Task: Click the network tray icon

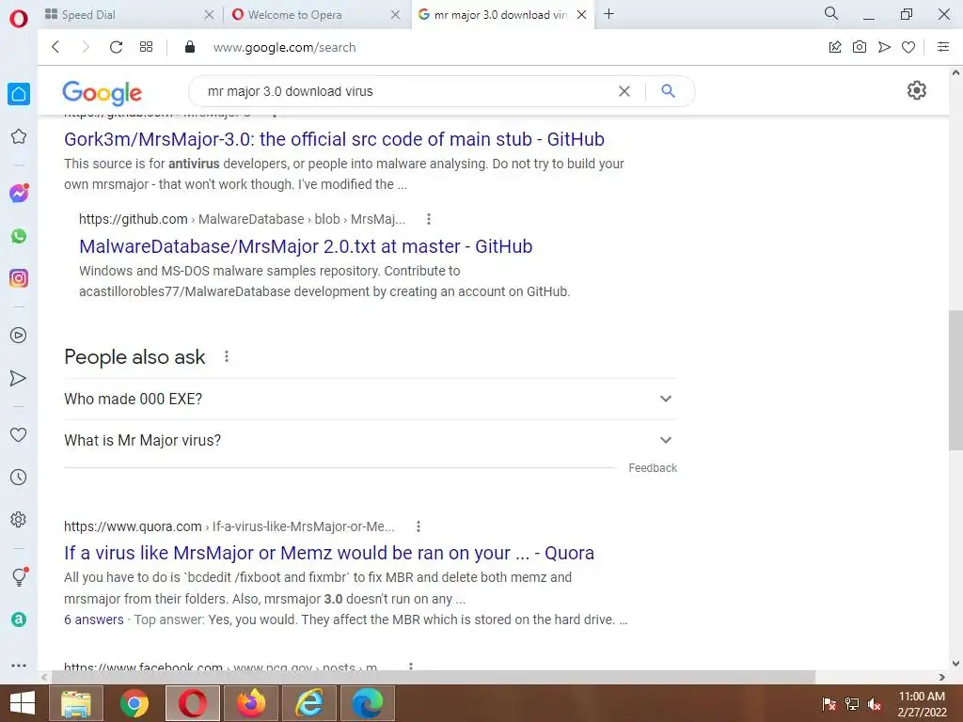Action: (x=852, y=704)
